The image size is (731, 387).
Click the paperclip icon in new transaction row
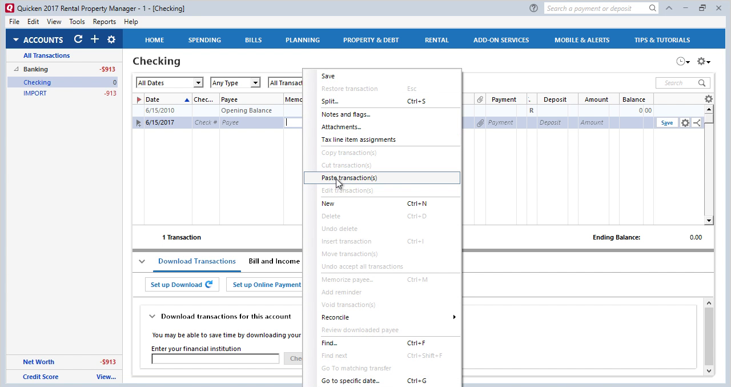480,122
